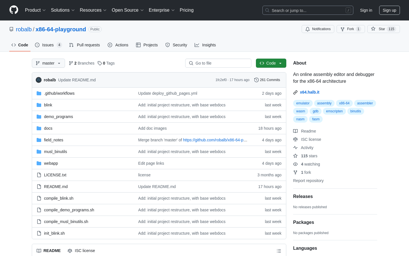Click the Sign in link
The height and width of the screenshot is (256, 409).
[366, 10]
